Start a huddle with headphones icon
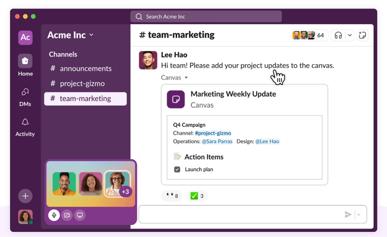 tap(338, 36)
